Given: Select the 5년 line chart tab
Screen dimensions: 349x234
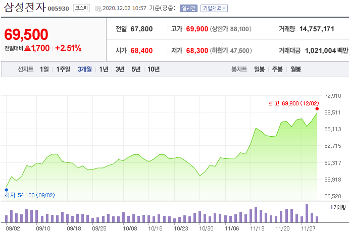Looking at the screenshot, I should click(136, 69).
